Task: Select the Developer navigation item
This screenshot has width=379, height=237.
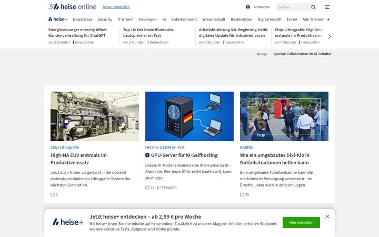Action: 148,19
